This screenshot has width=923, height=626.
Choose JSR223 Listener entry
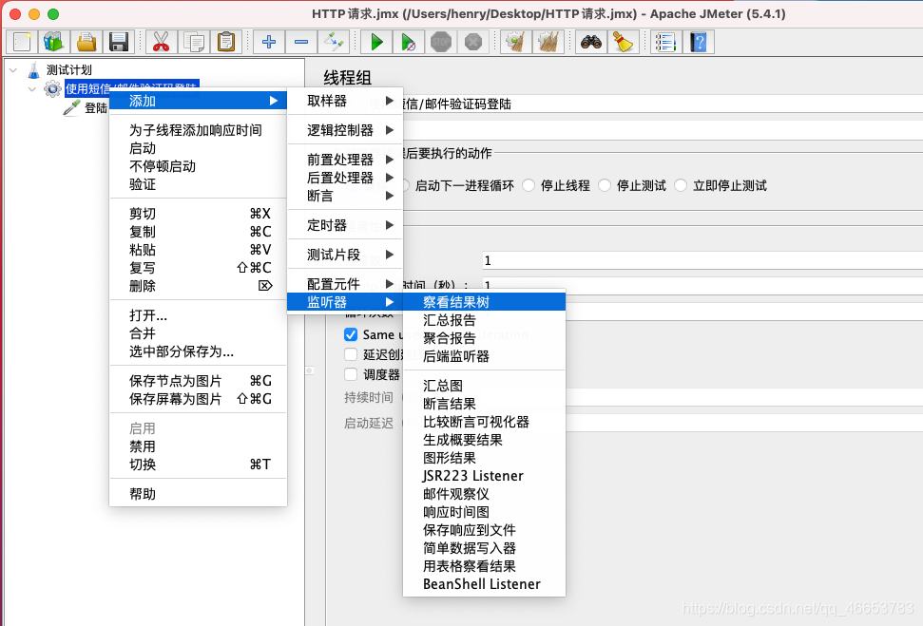click(x=485, y=476)
